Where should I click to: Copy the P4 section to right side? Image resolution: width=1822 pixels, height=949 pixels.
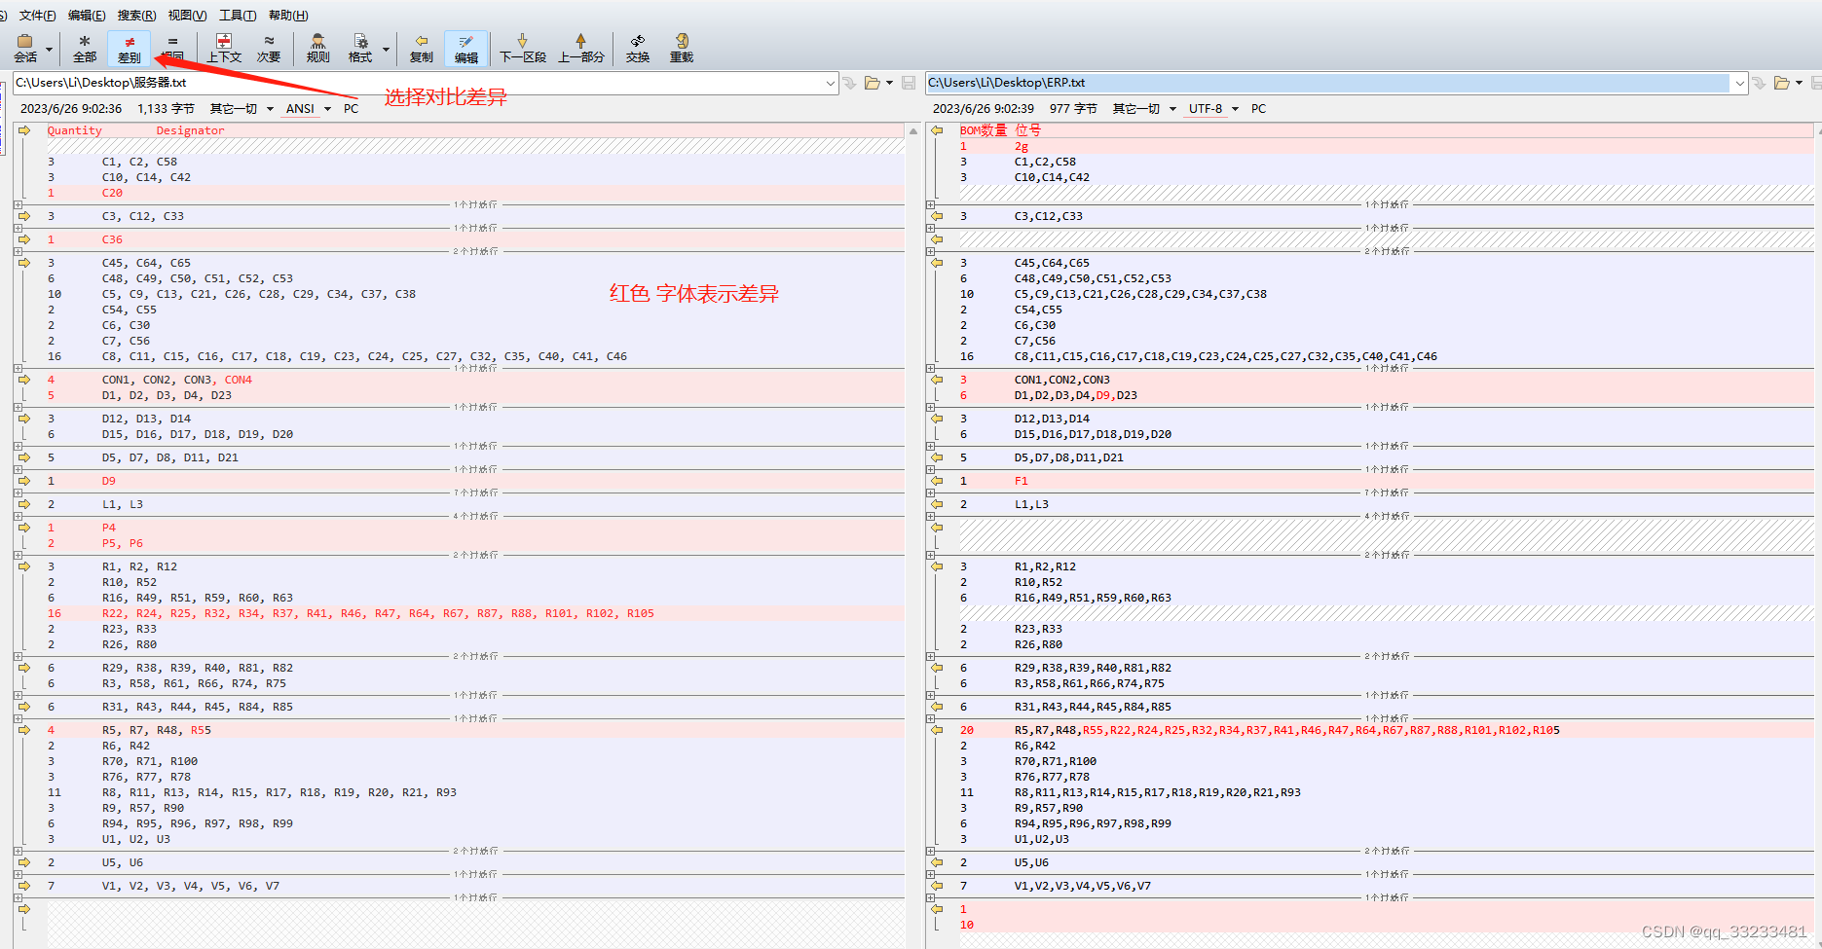[24, 528]
